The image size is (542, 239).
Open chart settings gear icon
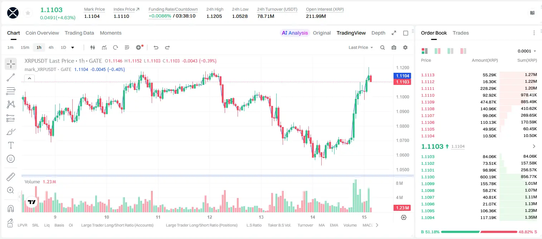[405, 47]
